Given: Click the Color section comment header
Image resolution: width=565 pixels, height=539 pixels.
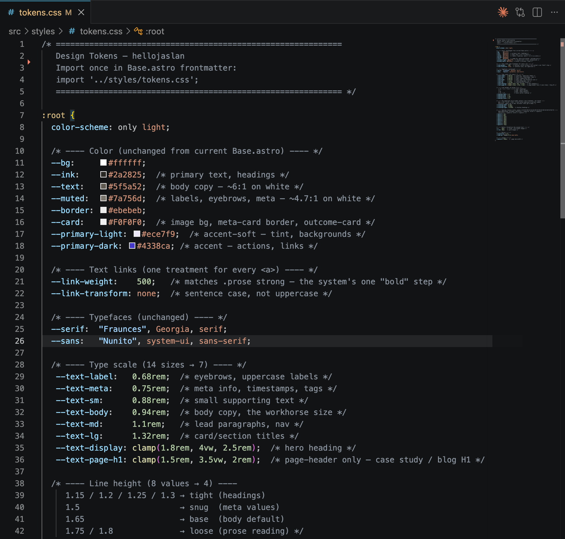Looking at the screenshot, I should tap(187, 151).
